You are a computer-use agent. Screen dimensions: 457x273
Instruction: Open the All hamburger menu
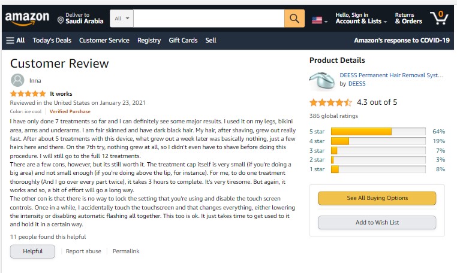click(x=16, y=41)
